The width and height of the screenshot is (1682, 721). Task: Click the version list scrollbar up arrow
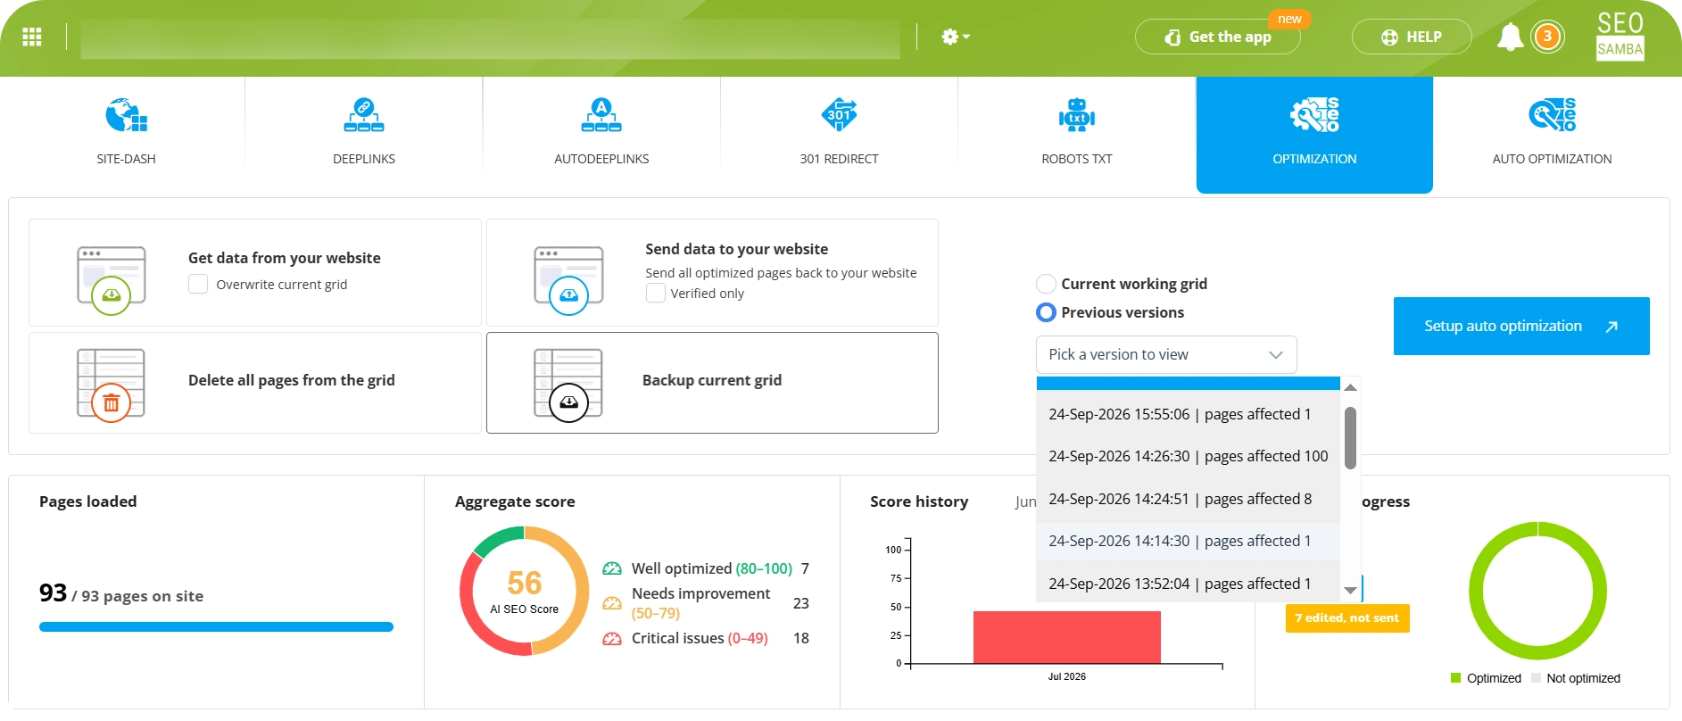pos(1350,387)
